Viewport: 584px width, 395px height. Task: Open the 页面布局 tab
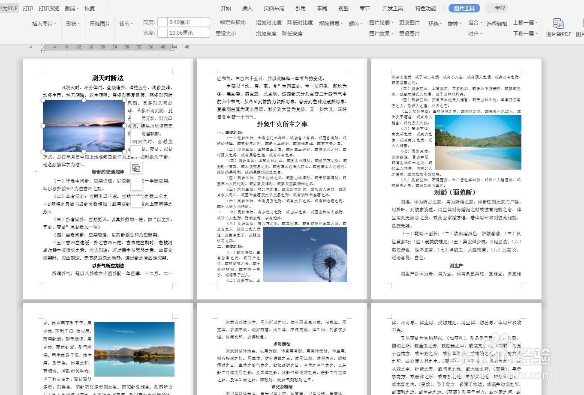(274, 8)
